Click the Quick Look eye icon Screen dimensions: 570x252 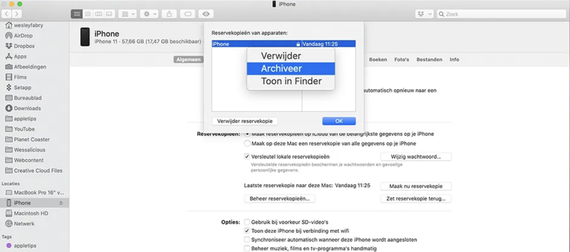click(x=206, y=14)
